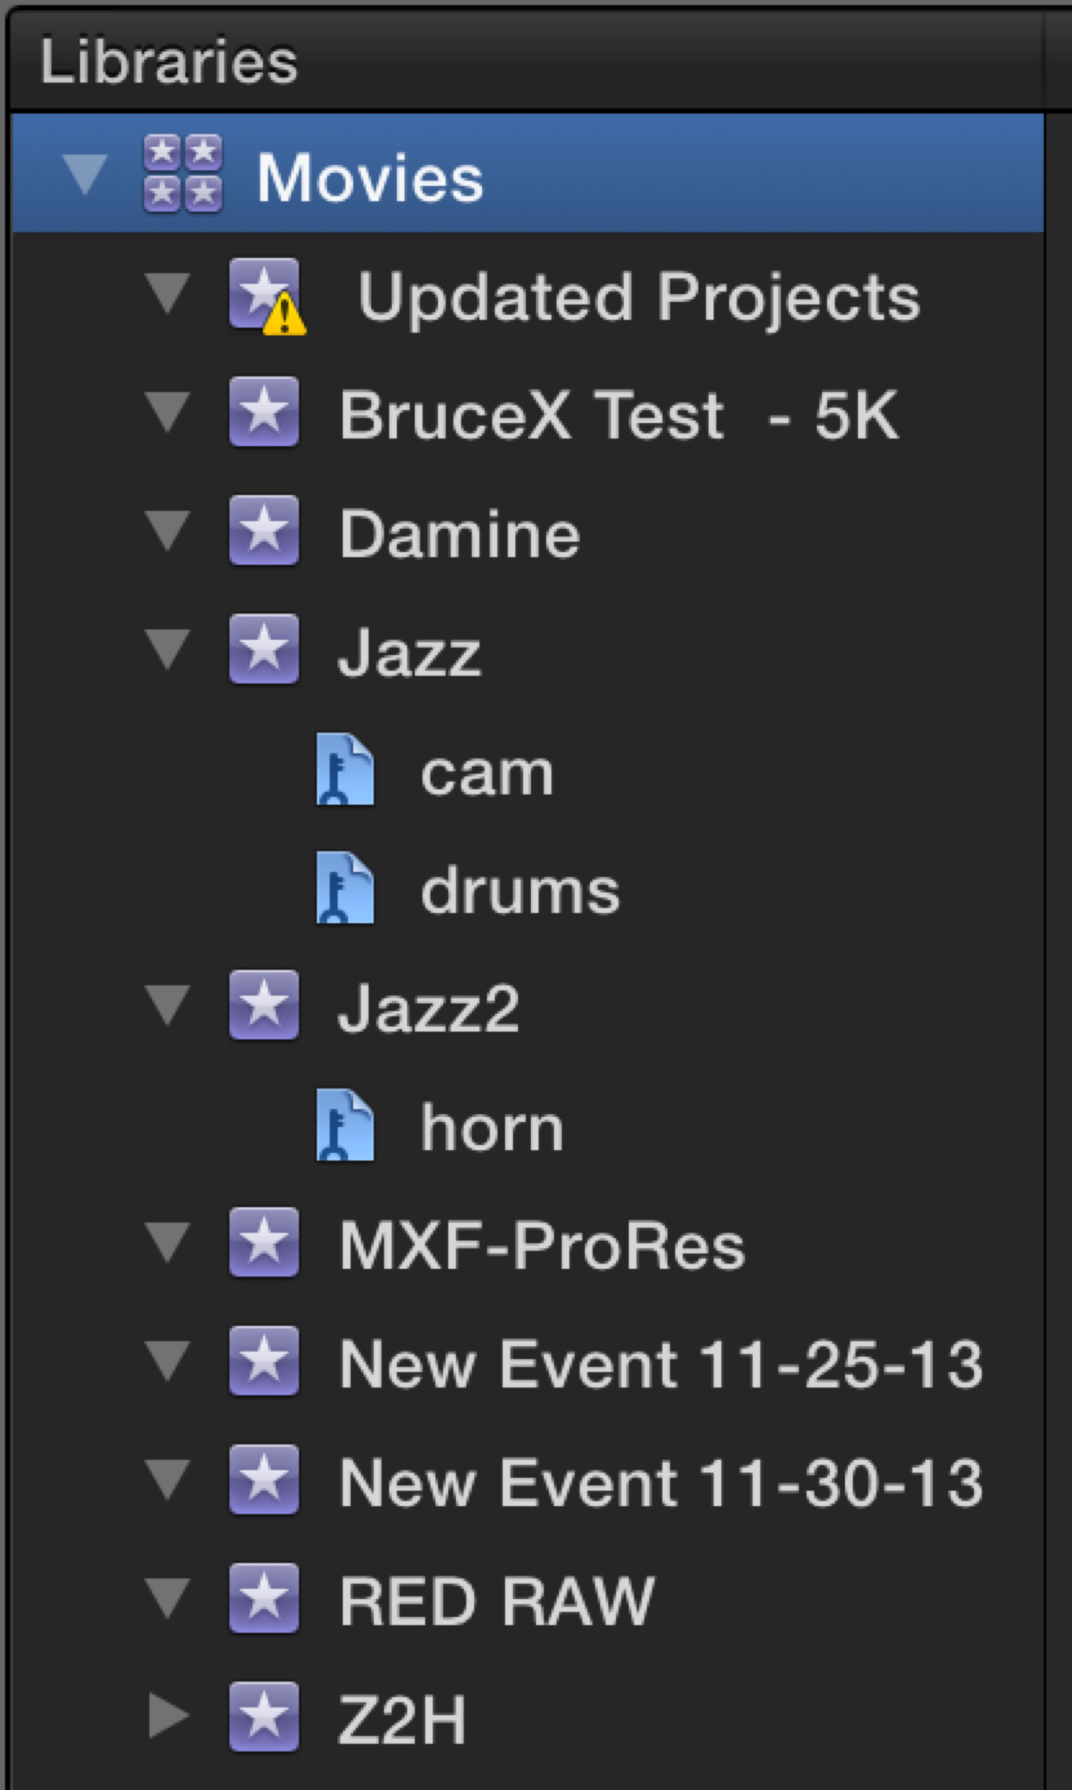1072x1790 pixels.
Task: Click the Updated Projects warning event icon
Action: [x=264, y=295]
